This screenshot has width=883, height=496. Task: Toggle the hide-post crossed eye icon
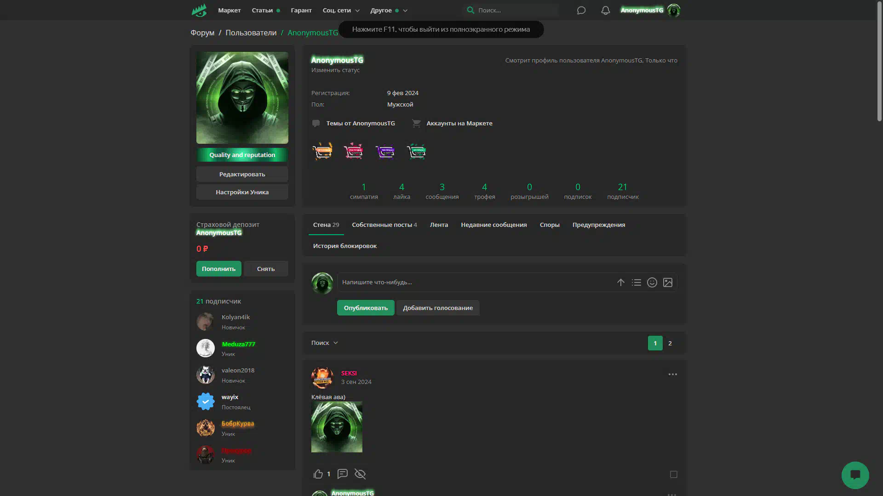360,473
